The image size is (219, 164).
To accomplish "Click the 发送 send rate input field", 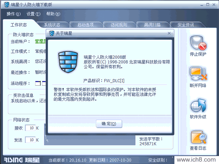I will [x=30, y=140].
